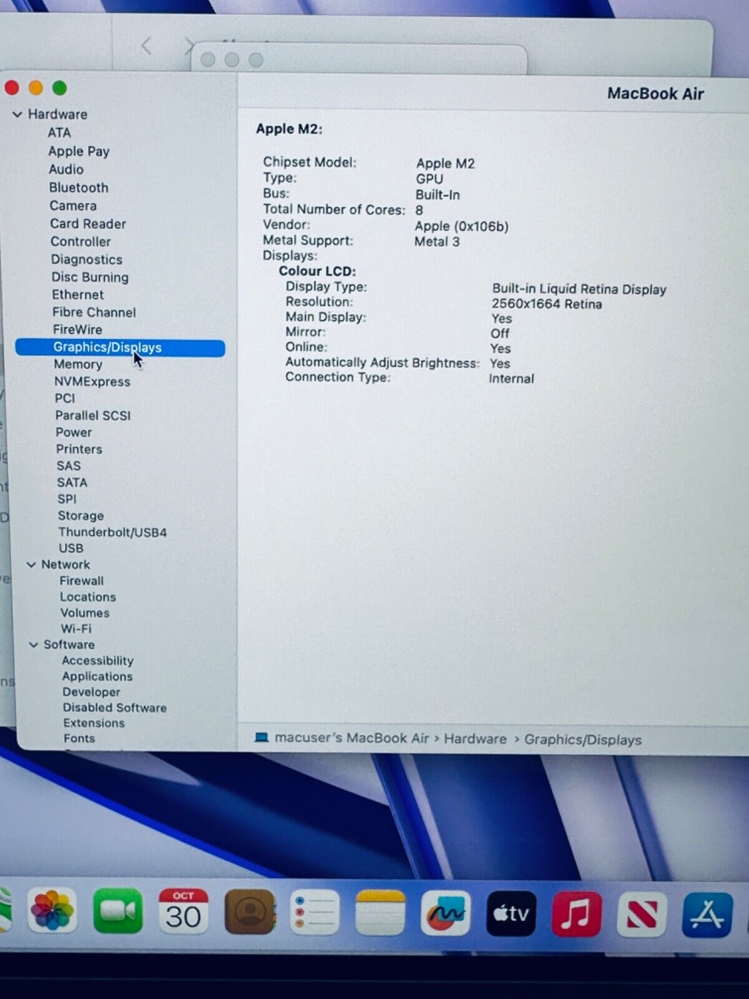Go back in the rear window
This screenshot has width=749, height=999.
(x=147, y=46)
